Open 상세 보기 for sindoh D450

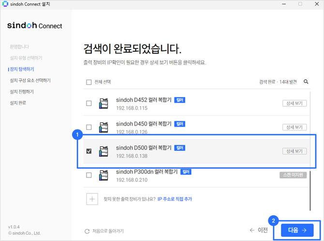pos(295,127)
